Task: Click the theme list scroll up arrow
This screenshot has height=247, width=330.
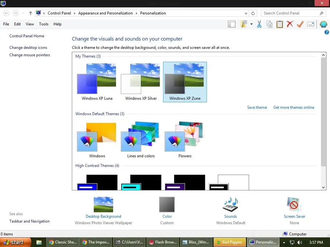Action: 324,55
